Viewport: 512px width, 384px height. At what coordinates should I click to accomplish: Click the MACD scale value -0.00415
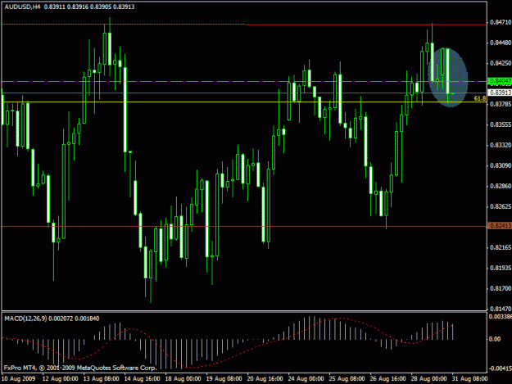[x=500, y=368]
